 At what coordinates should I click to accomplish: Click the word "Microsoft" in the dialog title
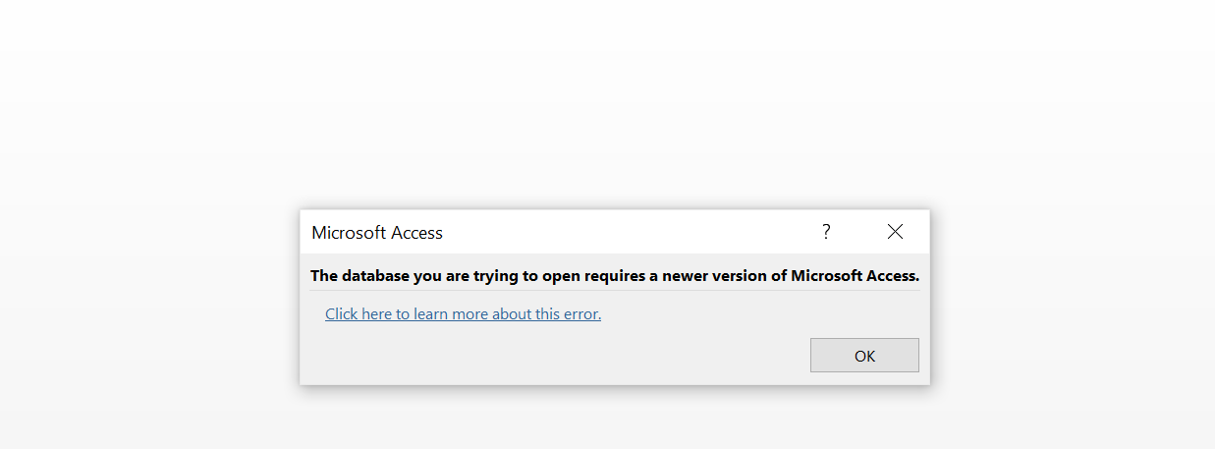point(349,233)
